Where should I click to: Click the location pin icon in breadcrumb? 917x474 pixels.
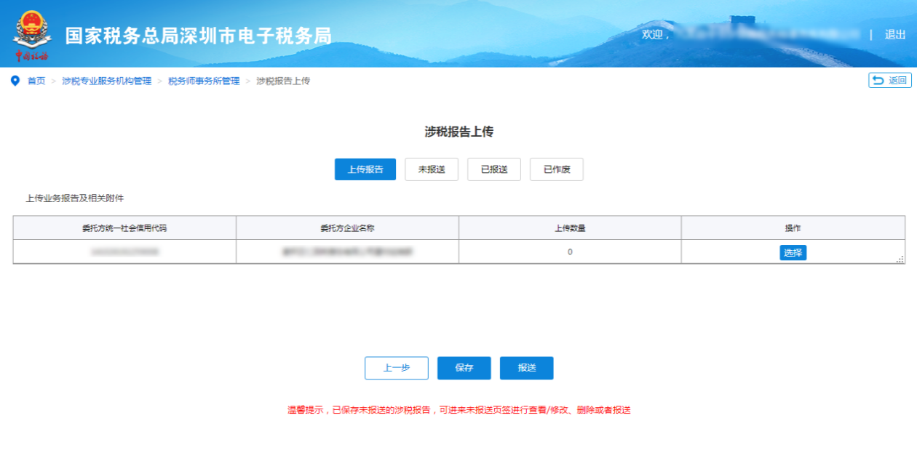click(15, 81)
